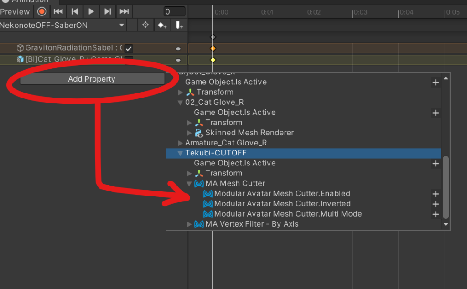The image size is (467, 289).
Task: Add the Mesh Cutter.Inverted property
Action: [x=436, y=204]
